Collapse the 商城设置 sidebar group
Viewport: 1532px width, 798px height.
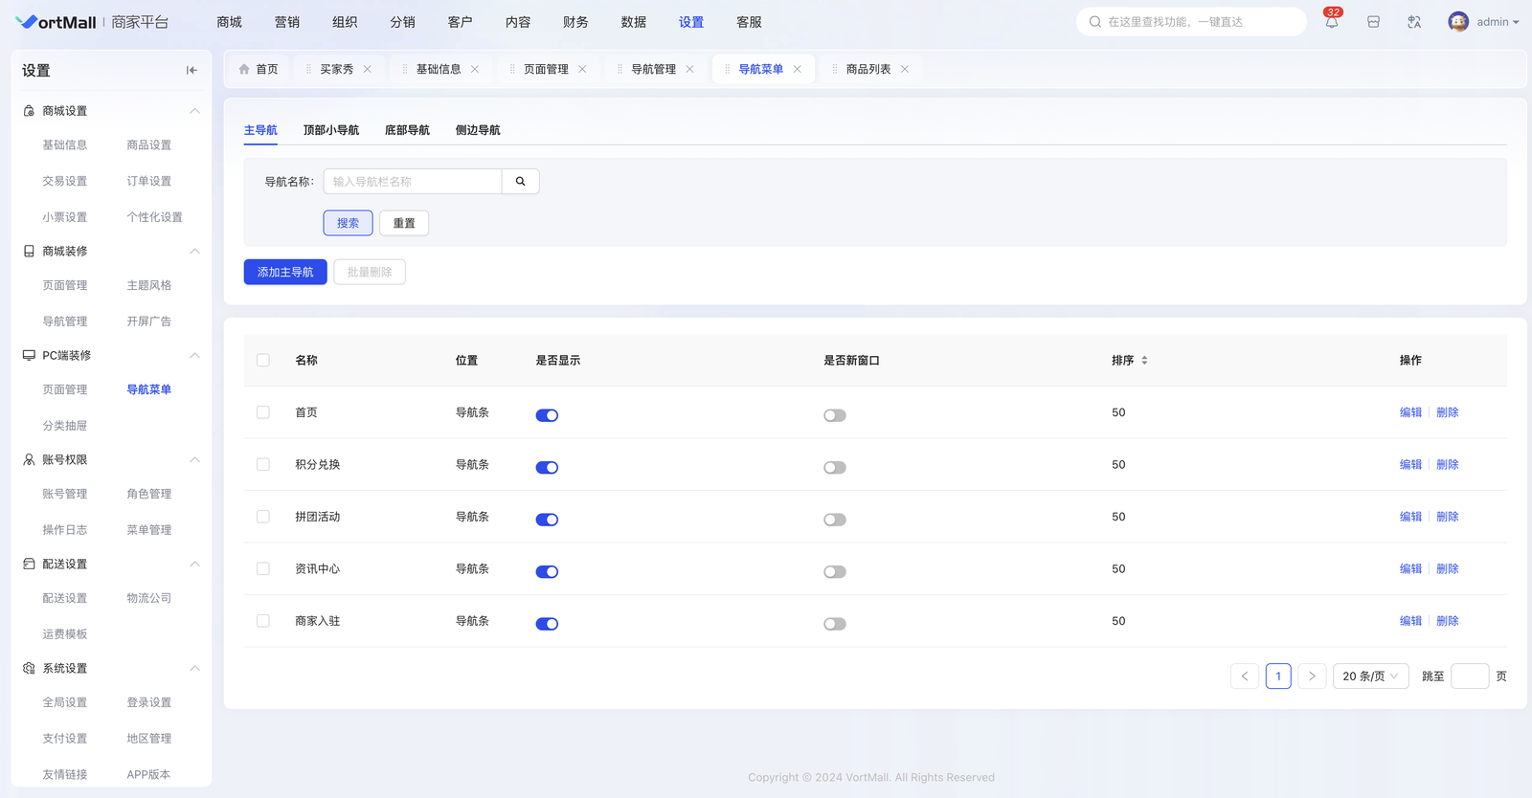click(x=194, y=111)
